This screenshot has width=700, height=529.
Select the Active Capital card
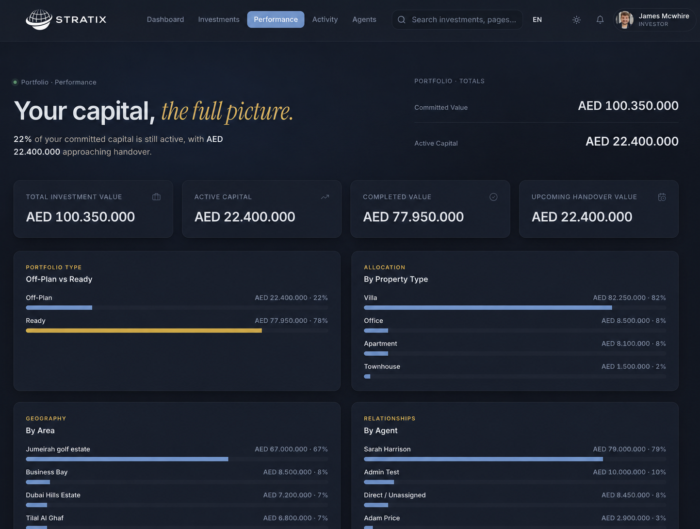click(261, 209)
